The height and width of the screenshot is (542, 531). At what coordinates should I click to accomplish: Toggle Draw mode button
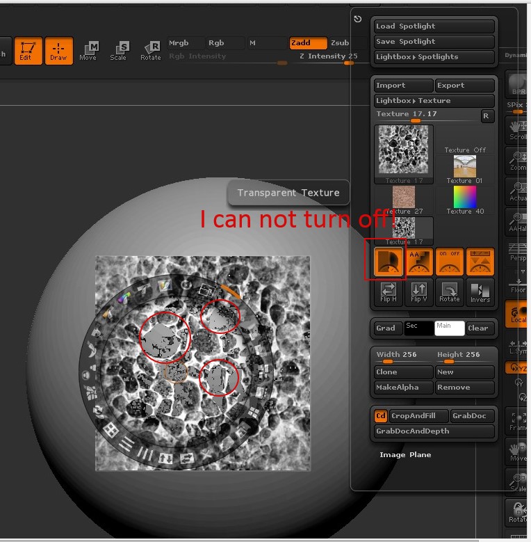(x=58, y=51)
